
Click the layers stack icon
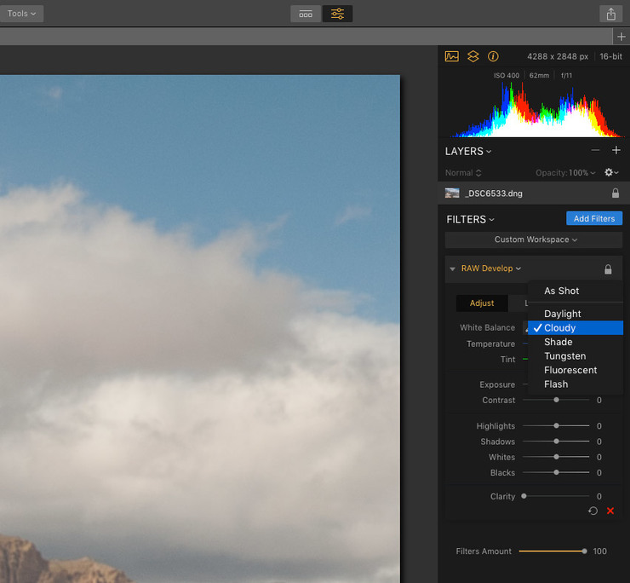[x=472, y=56]
